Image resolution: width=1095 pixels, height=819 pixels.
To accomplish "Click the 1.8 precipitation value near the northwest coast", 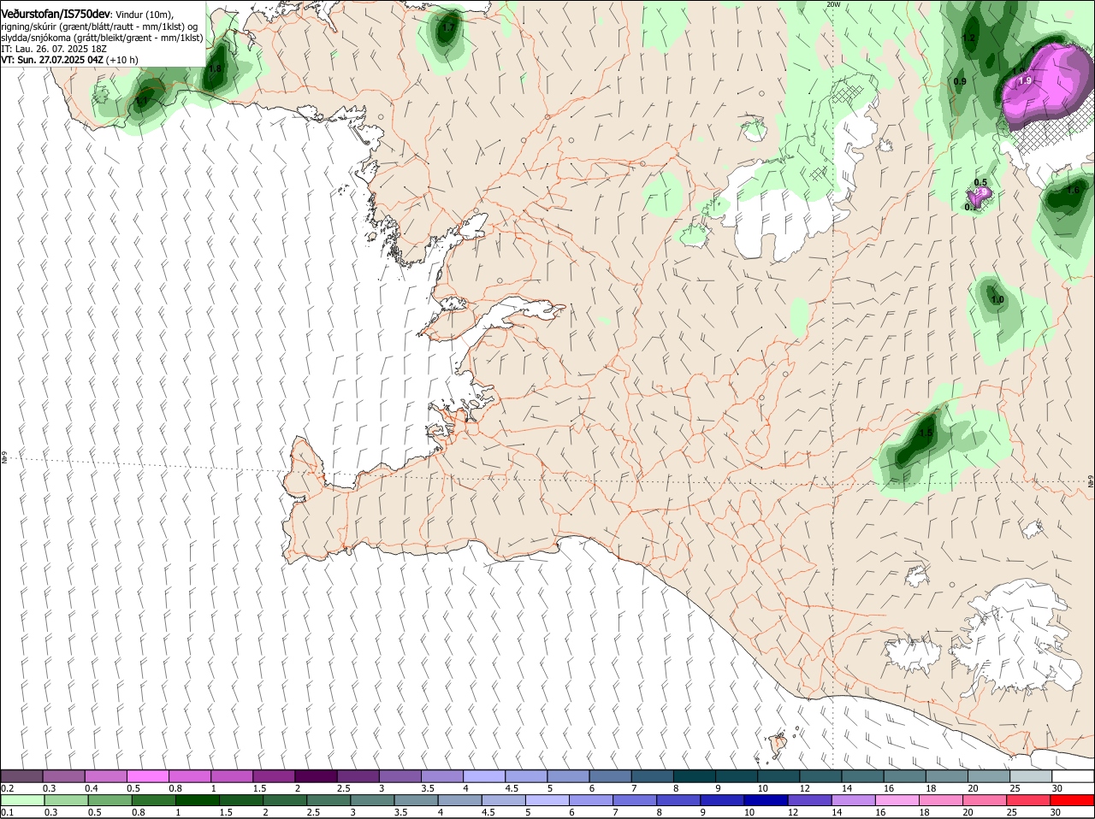I will pyautogui.click(x=216, y=69).
